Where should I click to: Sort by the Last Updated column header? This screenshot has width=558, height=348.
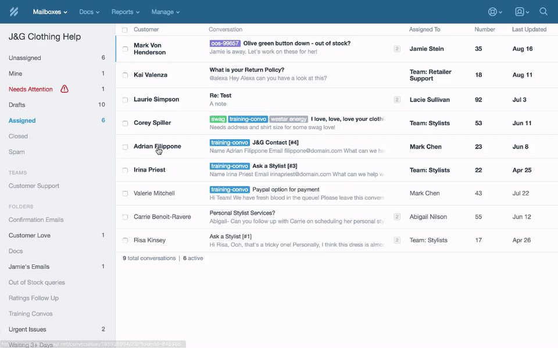[x=529, y=30]
